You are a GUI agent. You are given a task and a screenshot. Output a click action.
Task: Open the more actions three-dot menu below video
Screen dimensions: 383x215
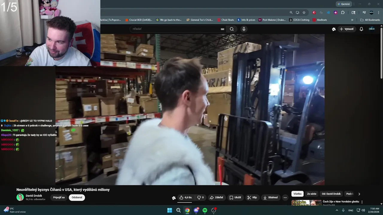coord(285,197)
